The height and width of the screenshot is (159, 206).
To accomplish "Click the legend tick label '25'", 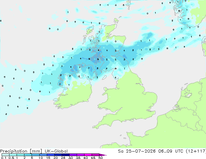I will click(x=63, y=158).
